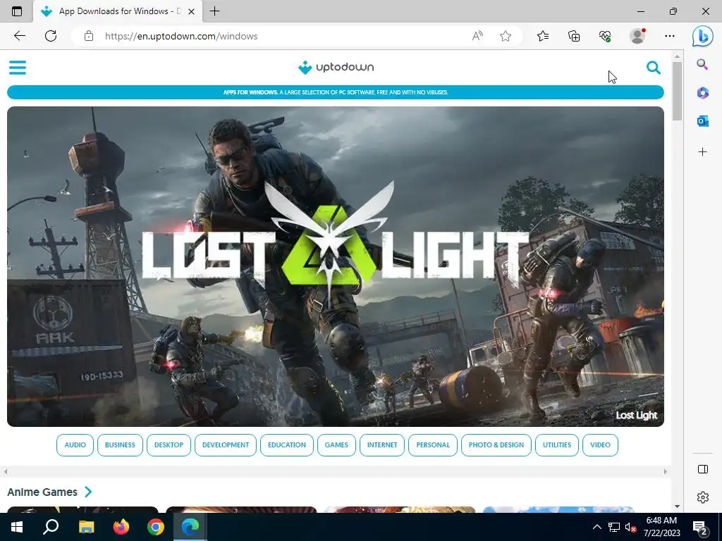The image size is (722, 541).
Task: Open the network tray icon
Action: (x=614, y=527)
